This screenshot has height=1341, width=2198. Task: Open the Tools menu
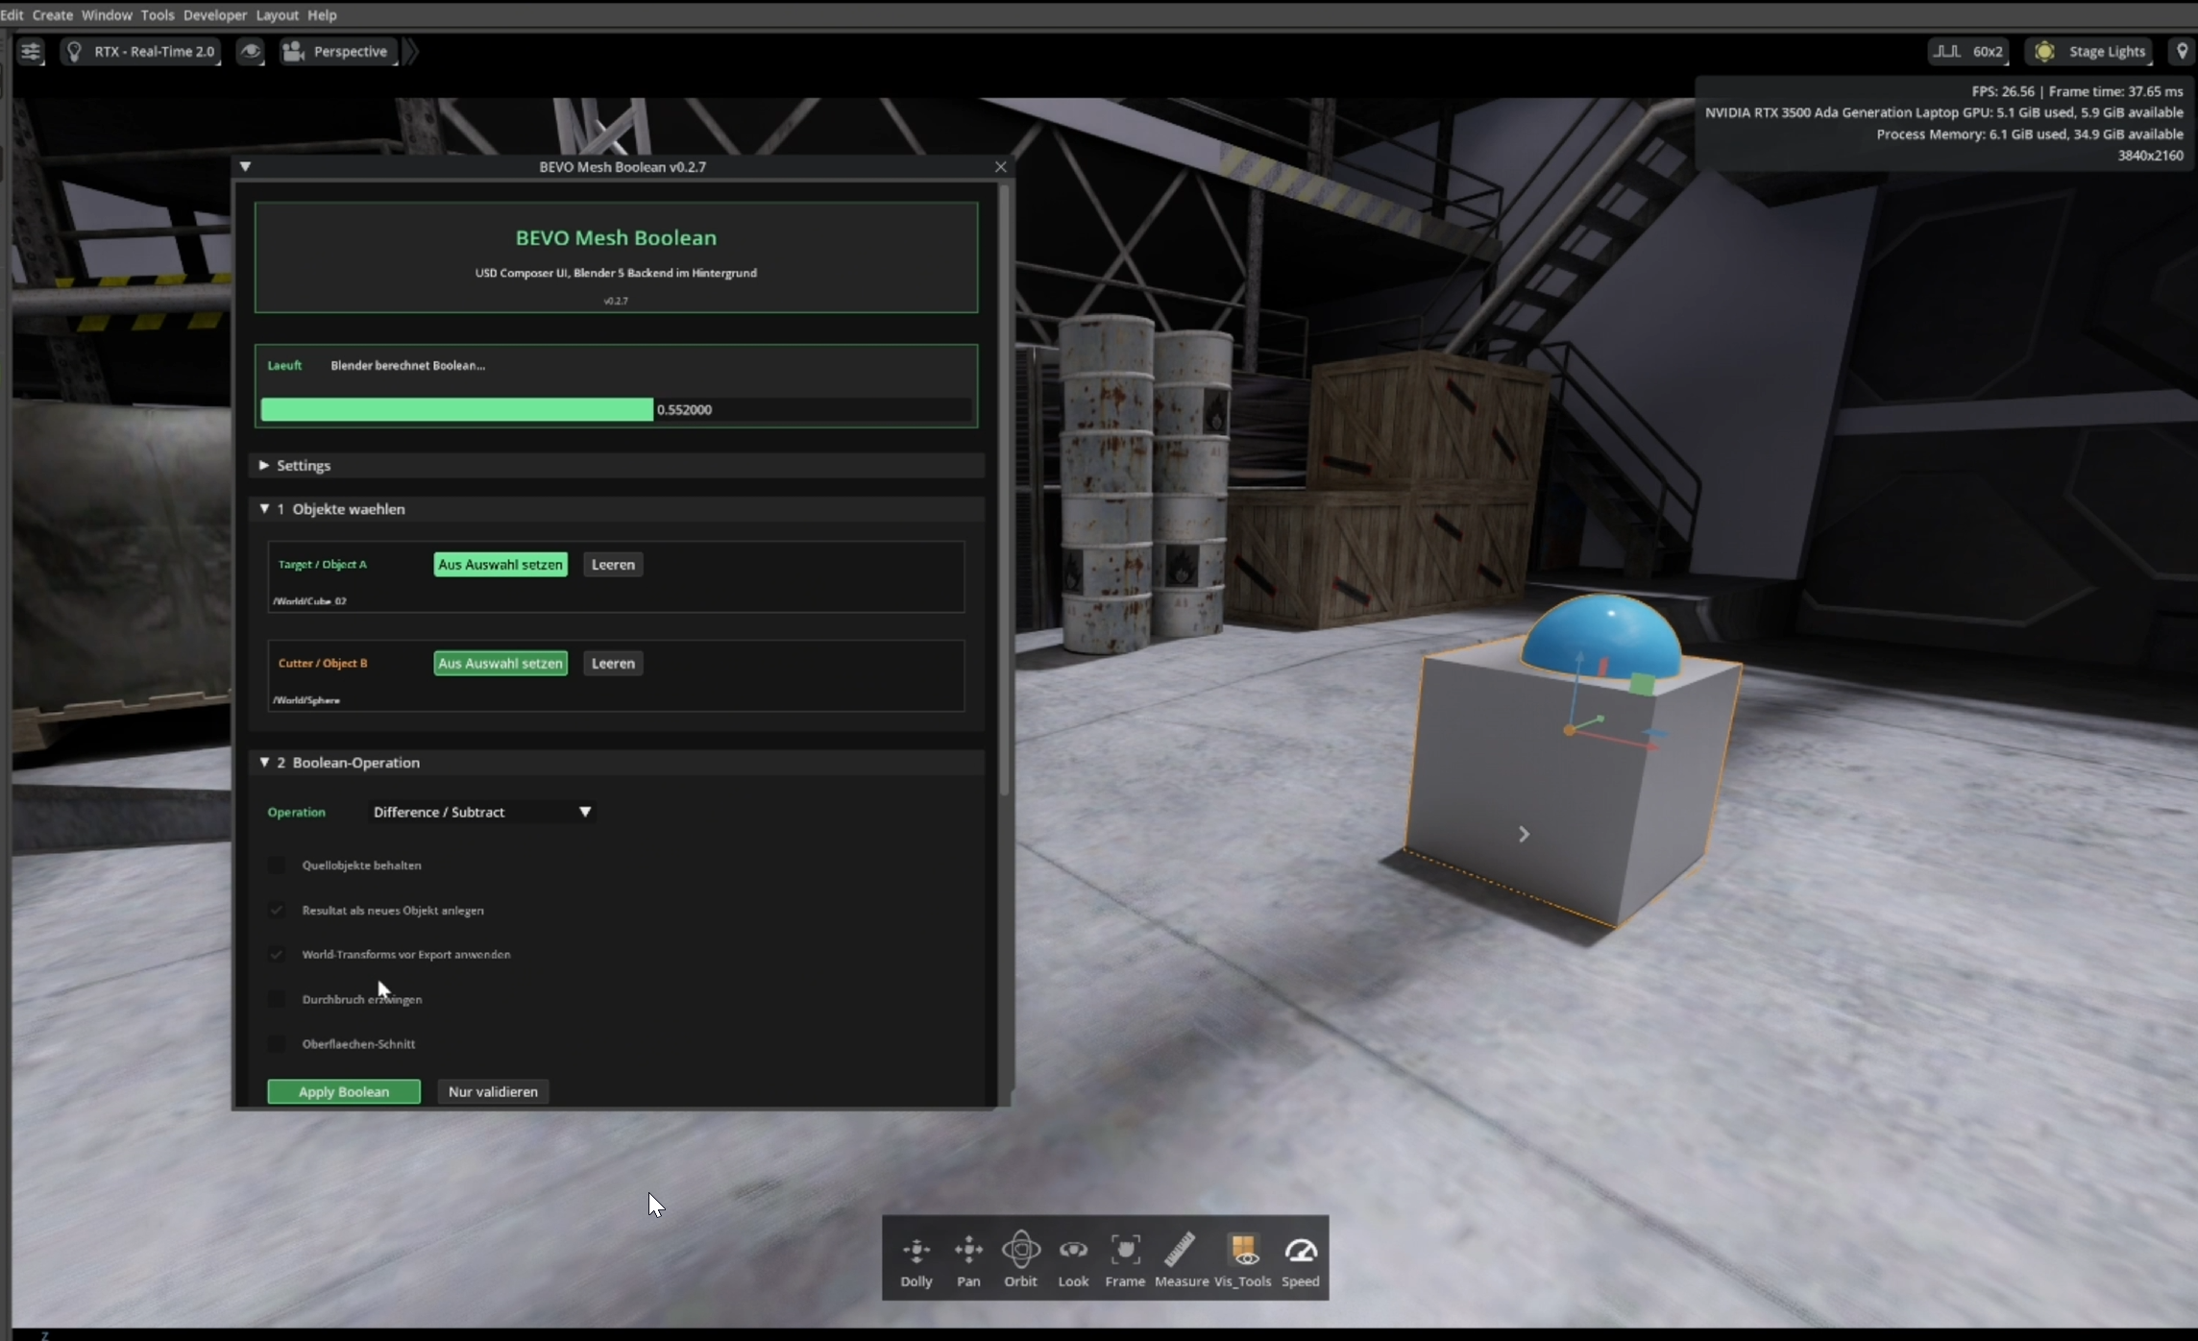[158, 14]
